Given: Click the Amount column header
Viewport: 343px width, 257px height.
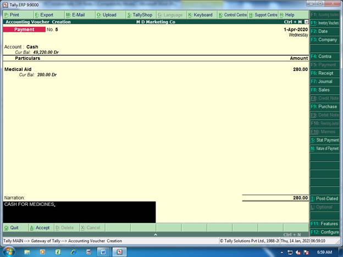Looking at the screenshot, I should point(299,58).
